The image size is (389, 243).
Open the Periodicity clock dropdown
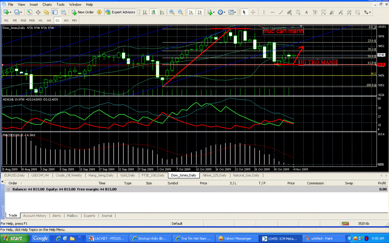coord(221,12)
